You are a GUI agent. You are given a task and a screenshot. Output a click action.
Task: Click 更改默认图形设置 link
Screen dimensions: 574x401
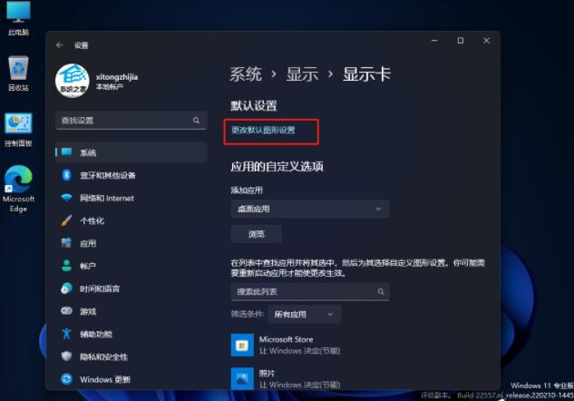click(x=263, y=130)
